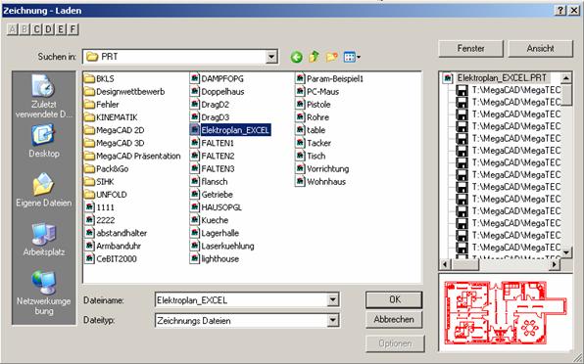Go to Desktop in places bar
The height and width of the screenshot is (364, 584).
coord(44,141)
